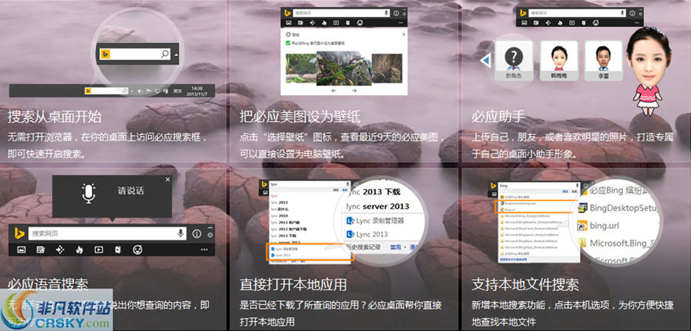The image size is (691, 331).
Task: Click the microphone in the 必应助手 panel search box
Action: 621,13
